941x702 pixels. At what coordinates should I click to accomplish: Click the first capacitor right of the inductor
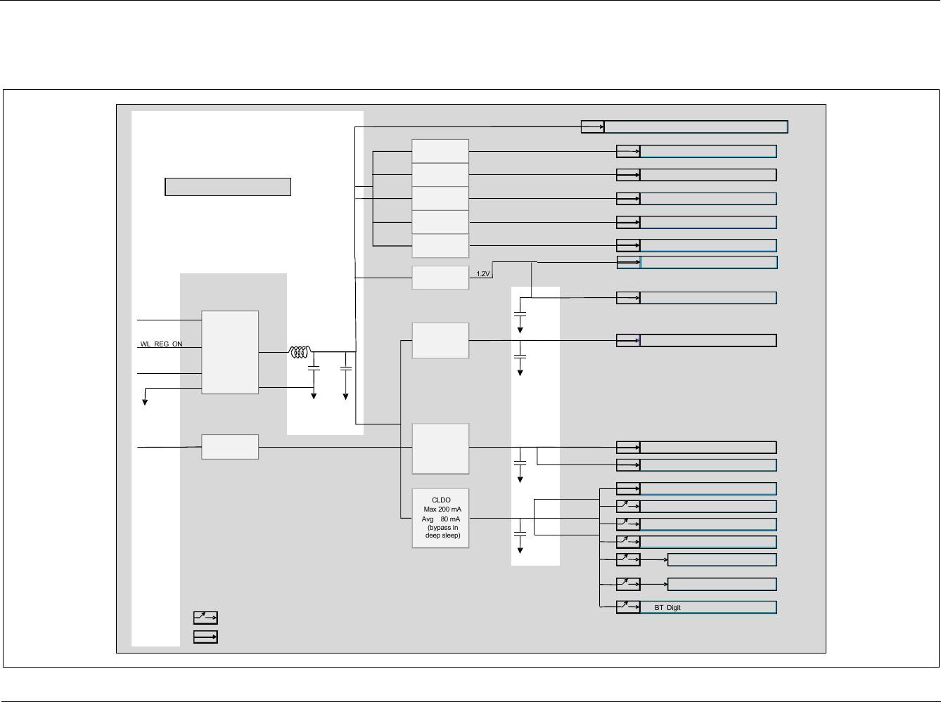[314, 368]
